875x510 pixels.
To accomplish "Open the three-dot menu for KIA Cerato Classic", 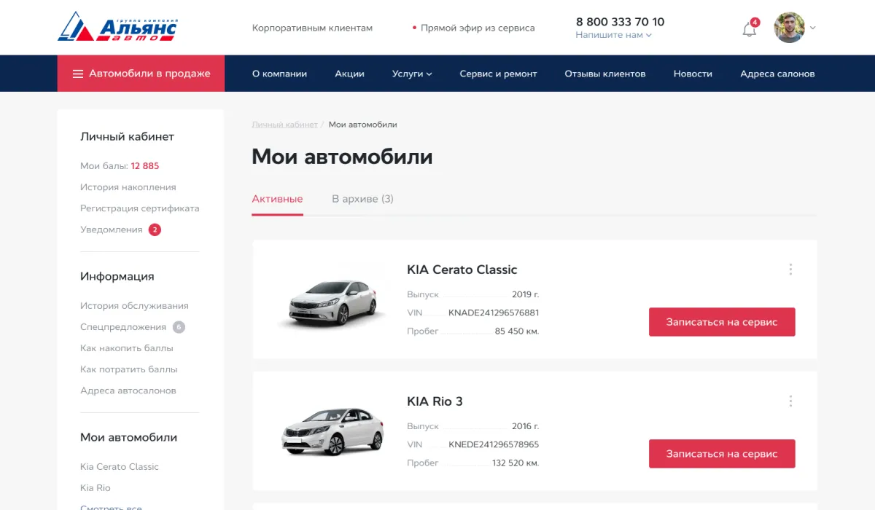I will point(790,270).
